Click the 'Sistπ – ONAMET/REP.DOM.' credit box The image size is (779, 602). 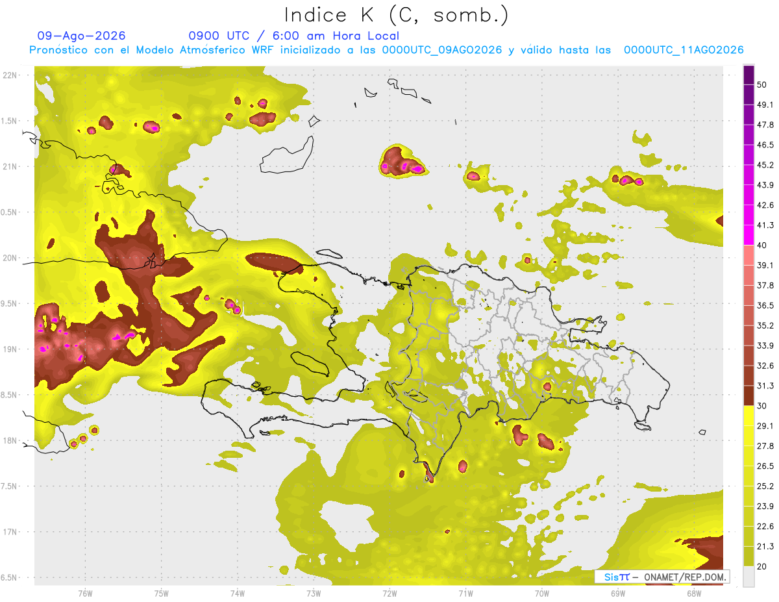pos(662,577)
